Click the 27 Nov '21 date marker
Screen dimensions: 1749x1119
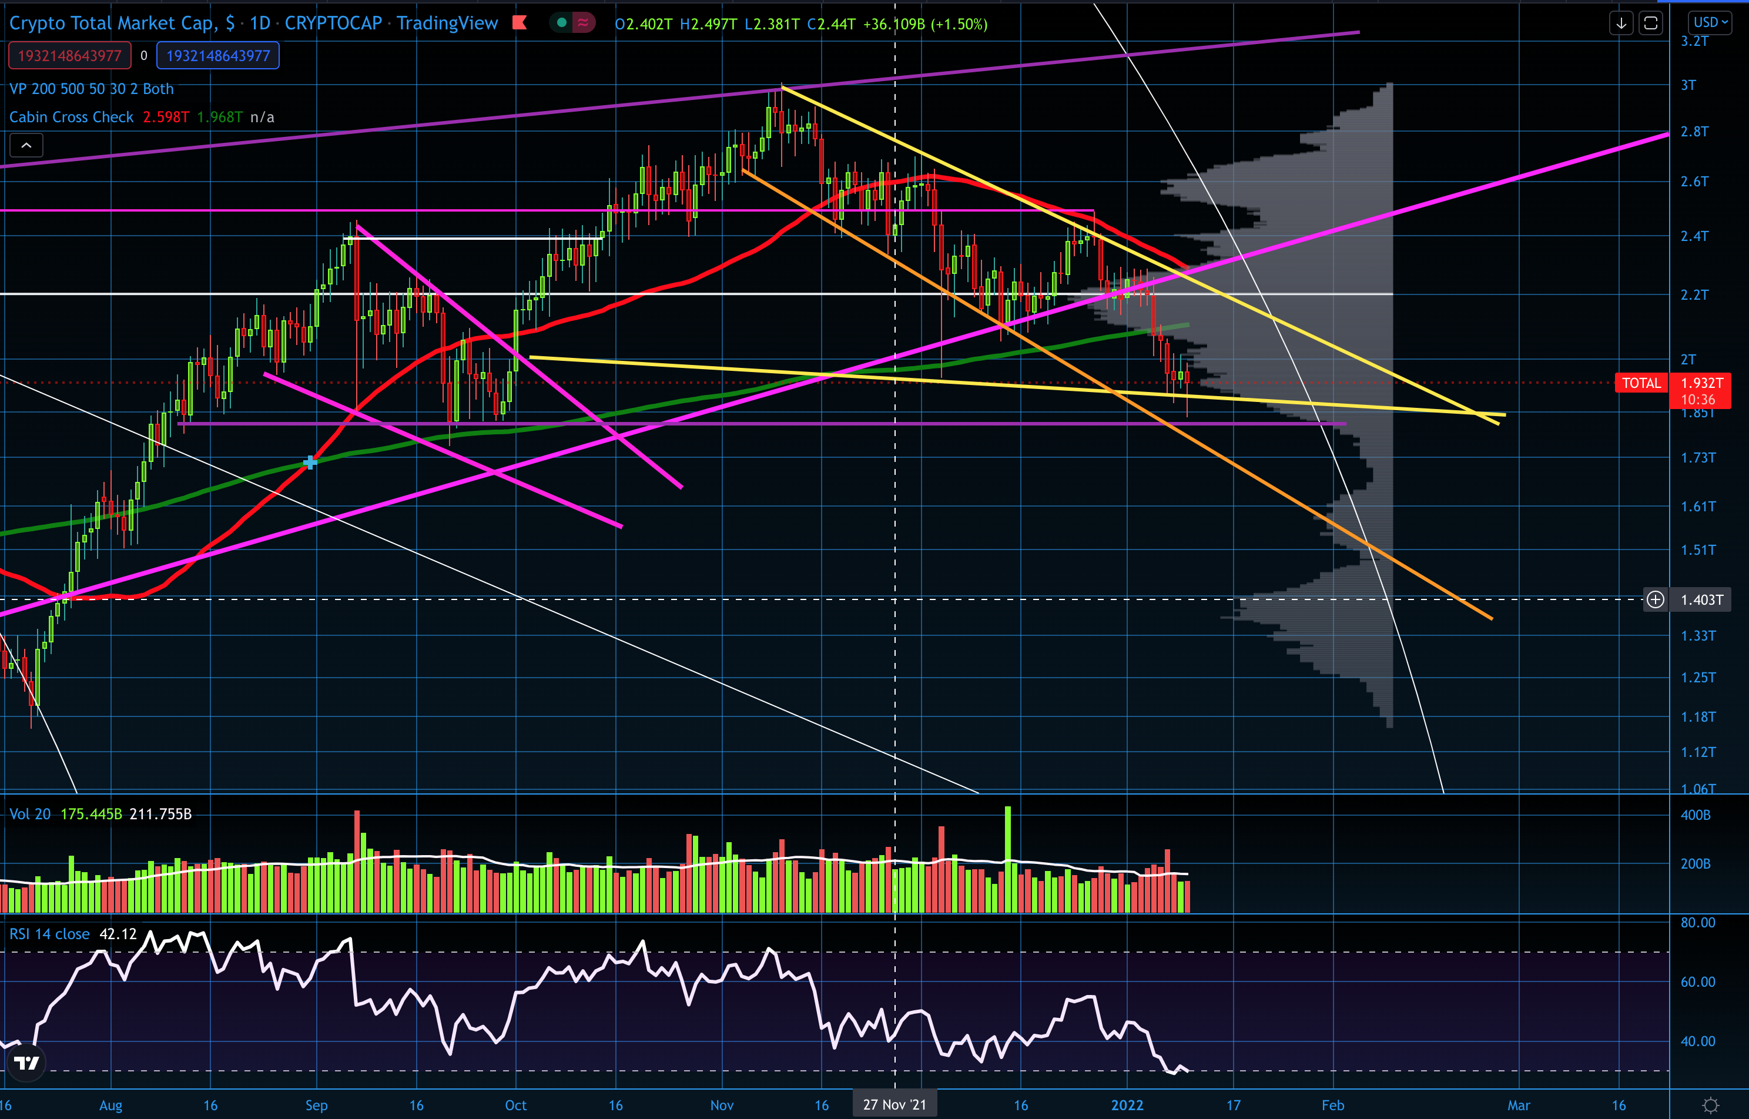coord(894,1104)
